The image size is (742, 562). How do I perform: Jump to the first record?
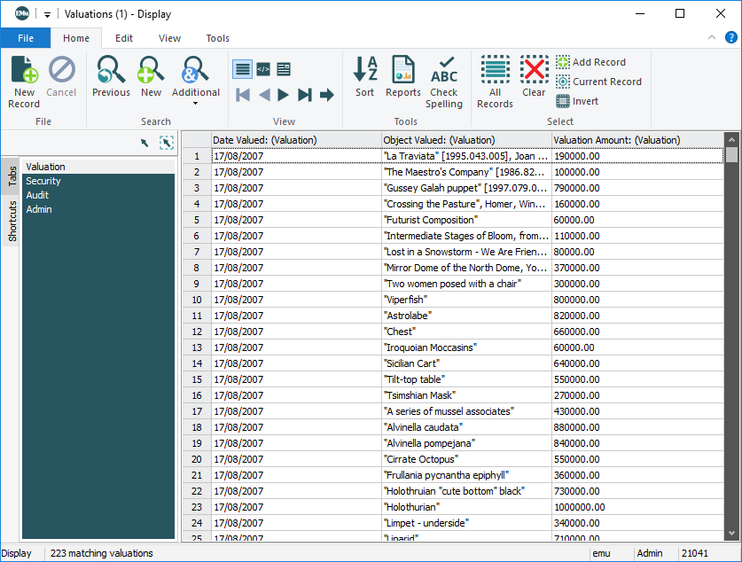pyautogui.click(x=243, y=95)
